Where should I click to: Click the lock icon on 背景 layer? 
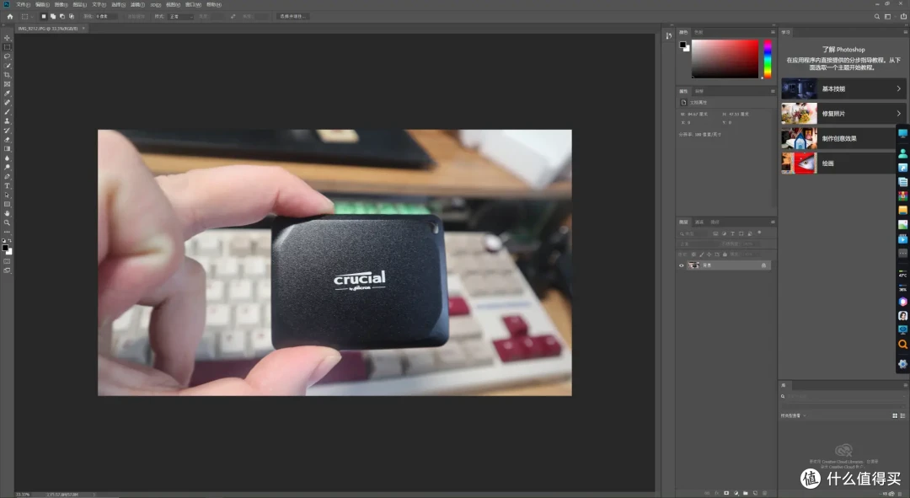pyautogui.click(x=763, y=265)
